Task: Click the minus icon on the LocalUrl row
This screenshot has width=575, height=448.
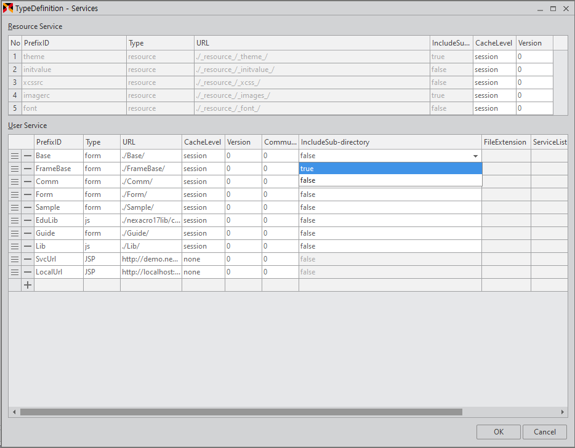Action: (28, 272)
